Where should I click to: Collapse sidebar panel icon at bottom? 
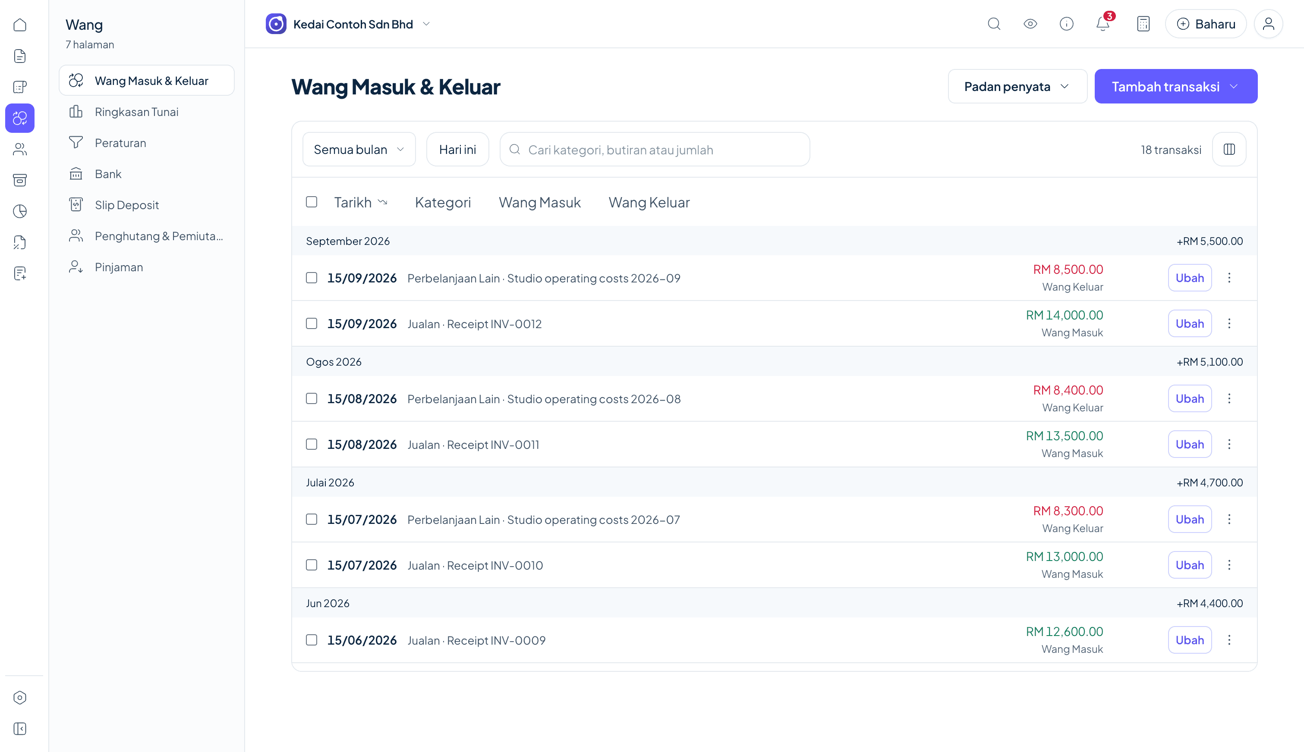[20, 729]
